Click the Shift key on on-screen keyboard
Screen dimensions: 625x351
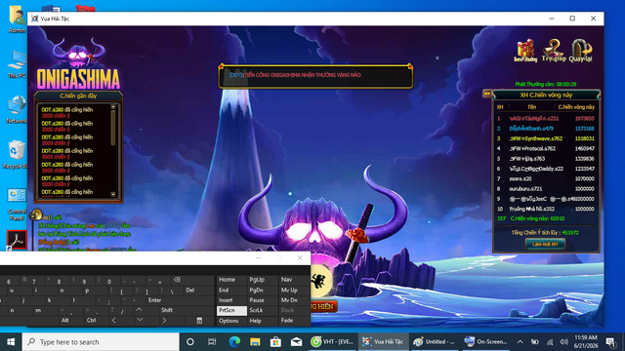click(x=167, y=310)
